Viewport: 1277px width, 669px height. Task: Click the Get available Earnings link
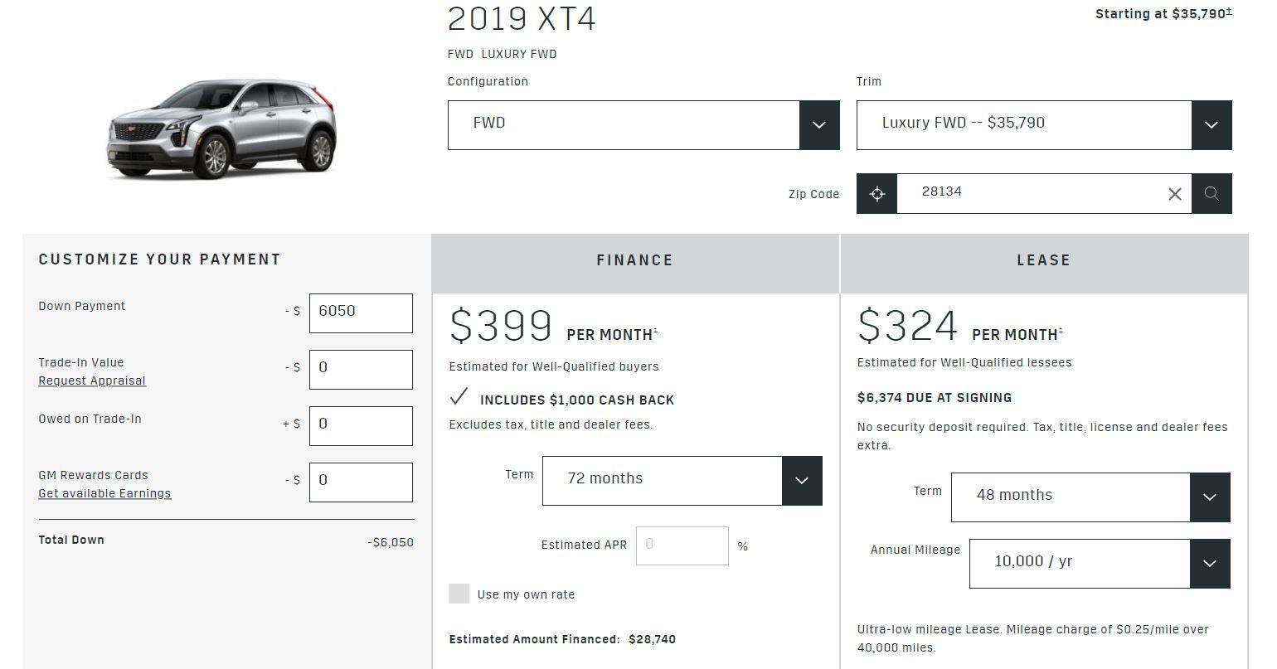[x=104, y=492]
